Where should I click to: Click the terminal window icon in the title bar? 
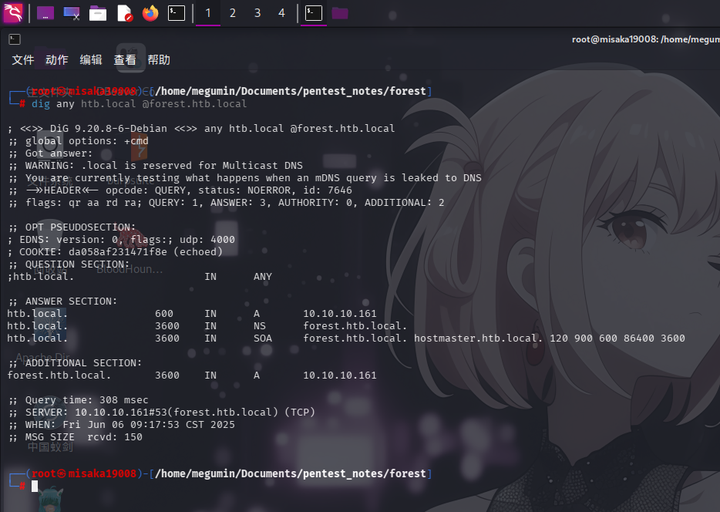(15, 39)
